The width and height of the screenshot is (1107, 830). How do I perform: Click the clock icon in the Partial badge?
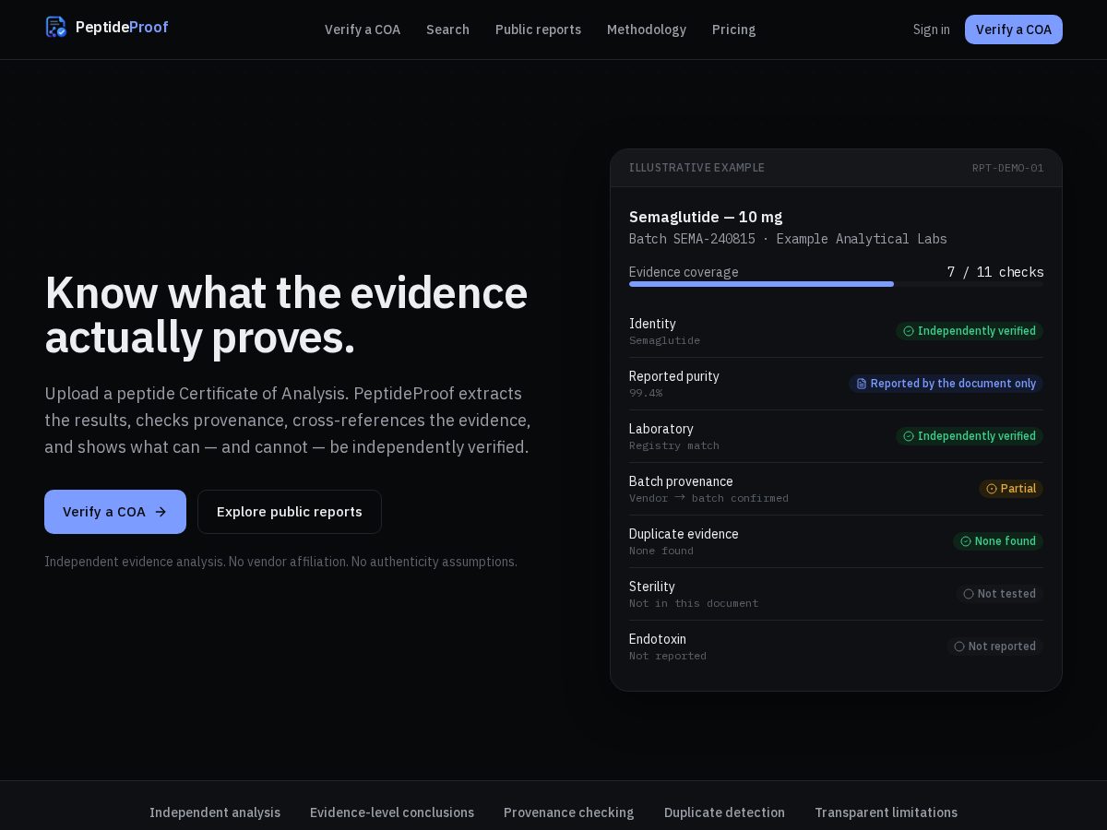[992, 489]
